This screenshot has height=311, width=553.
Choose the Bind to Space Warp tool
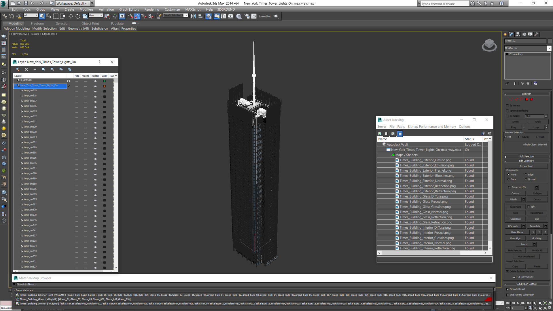(19, 16)
